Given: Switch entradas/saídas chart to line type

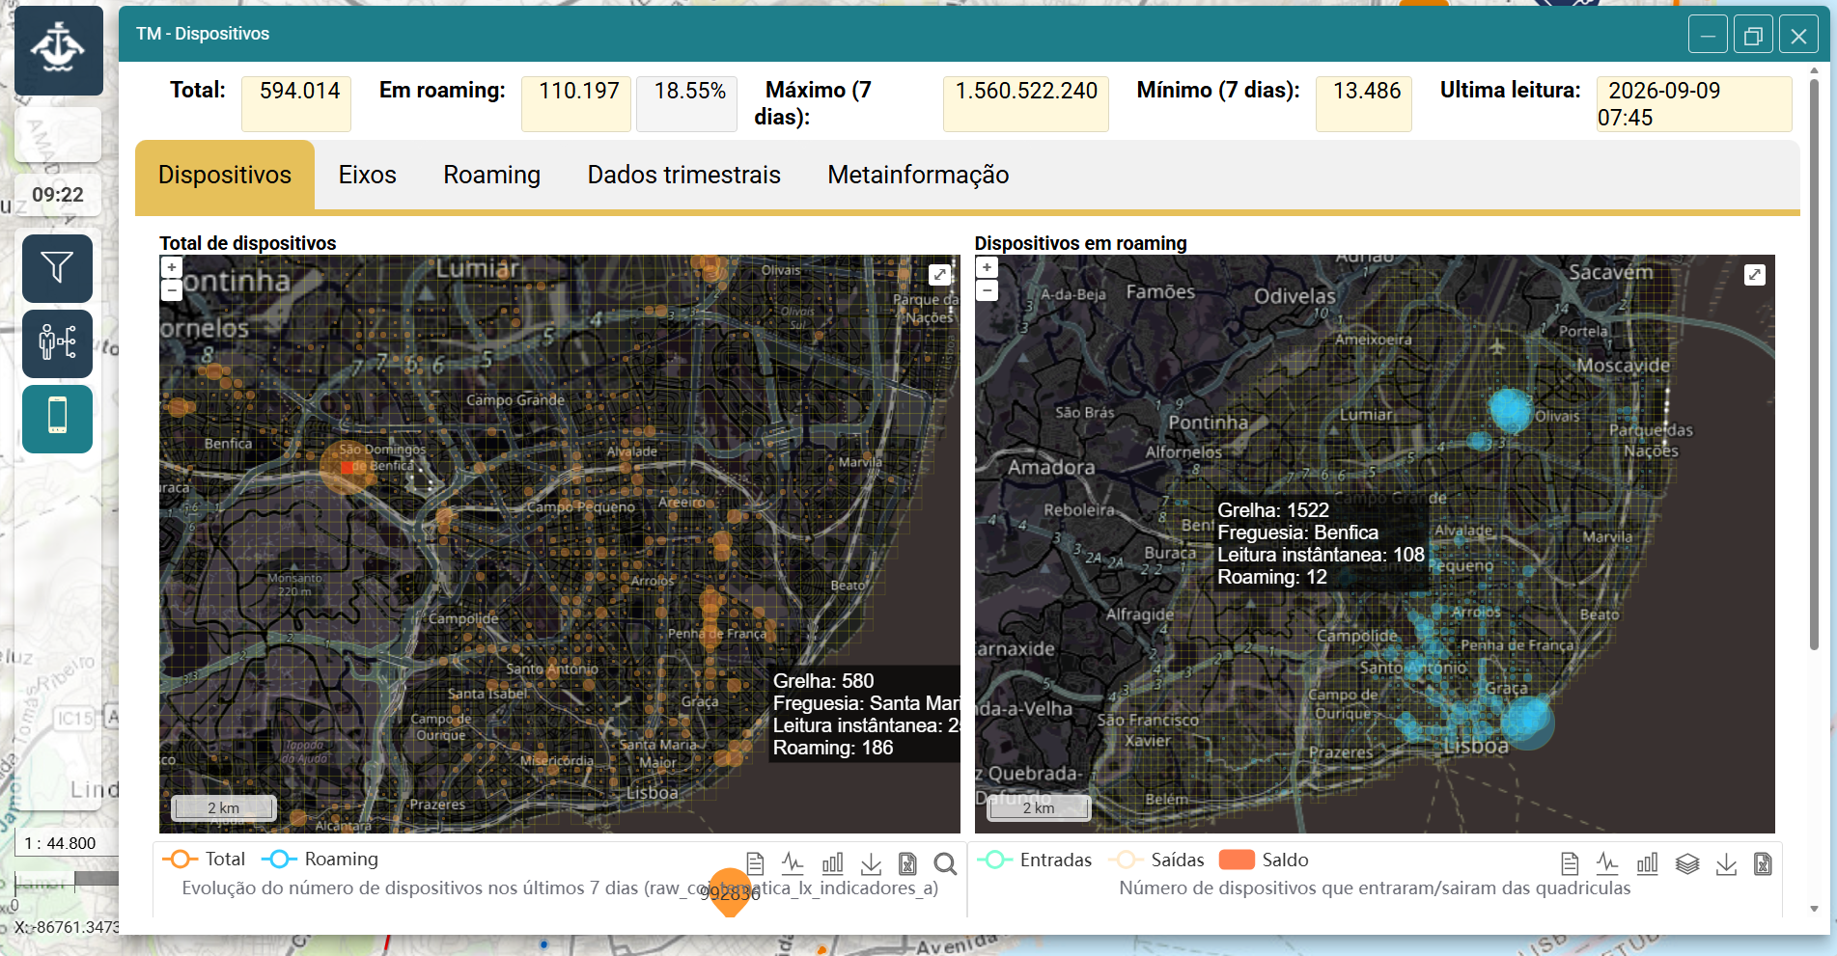Looking at the screenshot, I should coord(1607,863).
